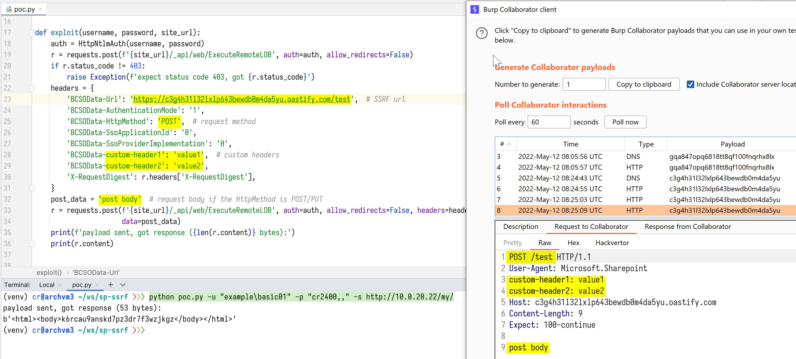Image resolution: width=796 pixels, height=359 pixels.
Task: Click the help question mark icon
Action: (x=481, y=33)
